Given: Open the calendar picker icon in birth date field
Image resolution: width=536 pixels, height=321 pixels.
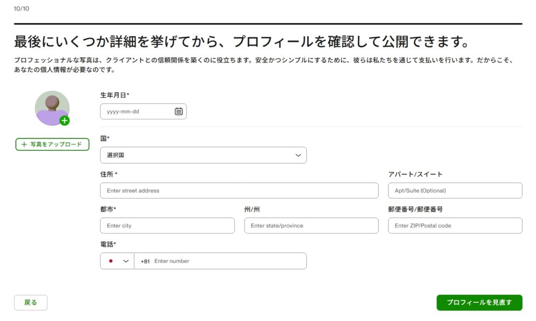Looking at the screenshot, I should (178, 112).
